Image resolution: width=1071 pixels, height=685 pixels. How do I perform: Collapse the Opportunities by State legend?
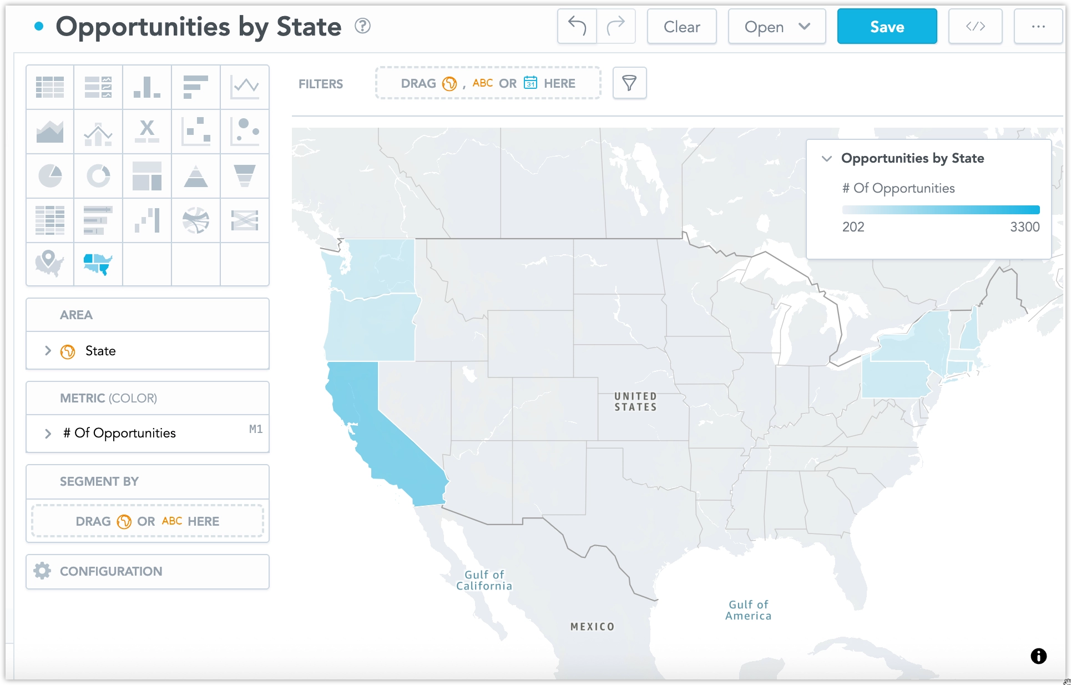click(x=827, y=159)
